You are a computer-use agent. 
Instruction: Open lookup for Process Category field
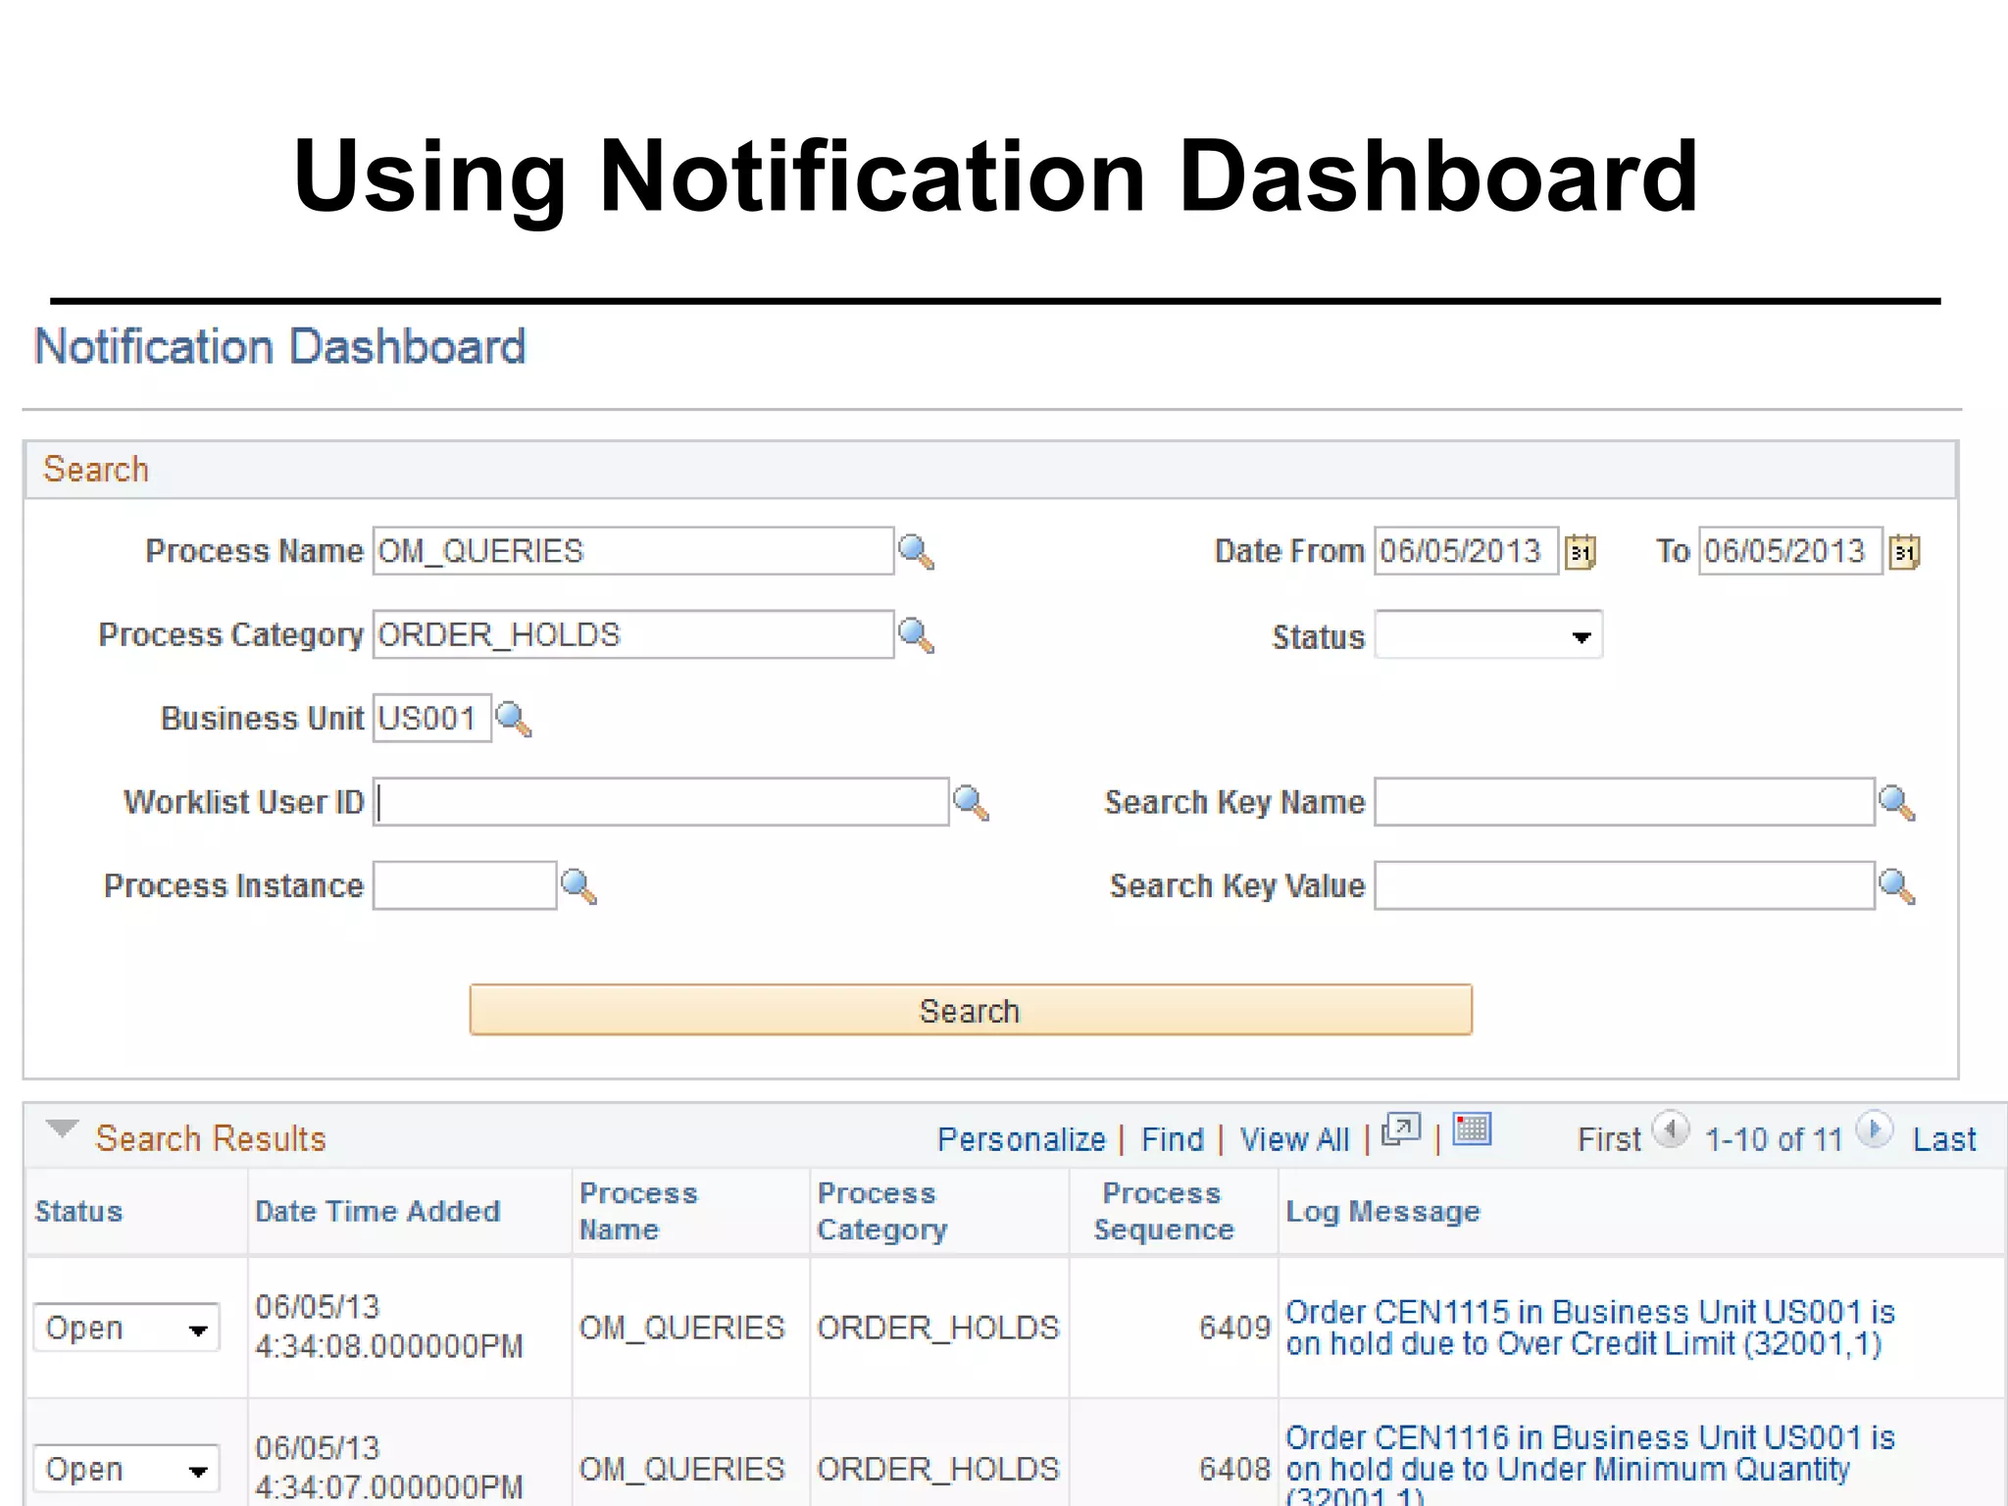(916, 636)
